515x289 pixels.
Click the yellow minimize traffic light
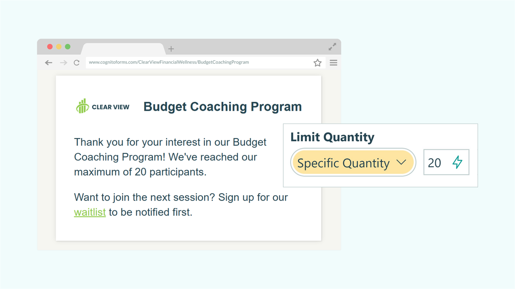[x=59, y=46]
